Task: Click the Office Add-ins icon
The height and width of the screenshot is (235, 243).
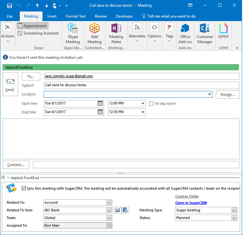Action: pos(185,34)
